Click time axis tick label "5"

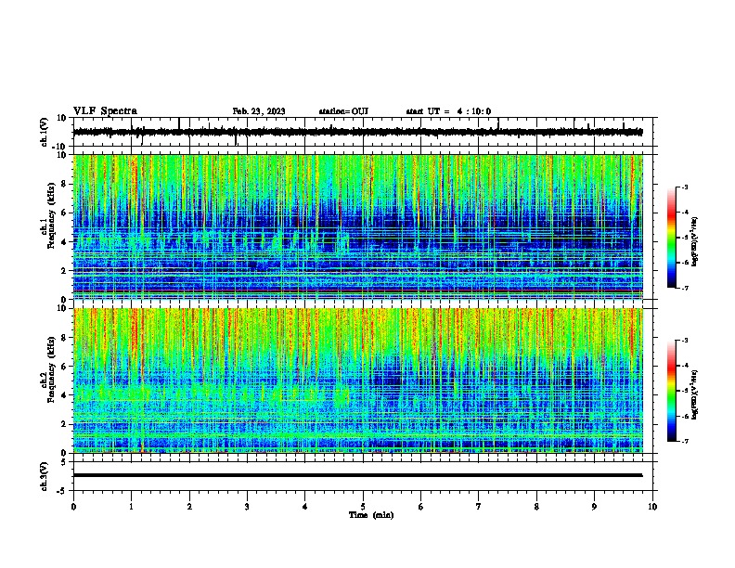pyautogui.click(x=363, y=507)
